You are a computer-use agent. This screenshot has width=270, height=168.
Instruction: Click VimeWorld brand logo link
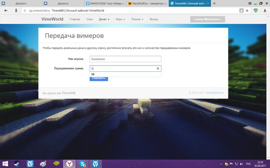52,19
